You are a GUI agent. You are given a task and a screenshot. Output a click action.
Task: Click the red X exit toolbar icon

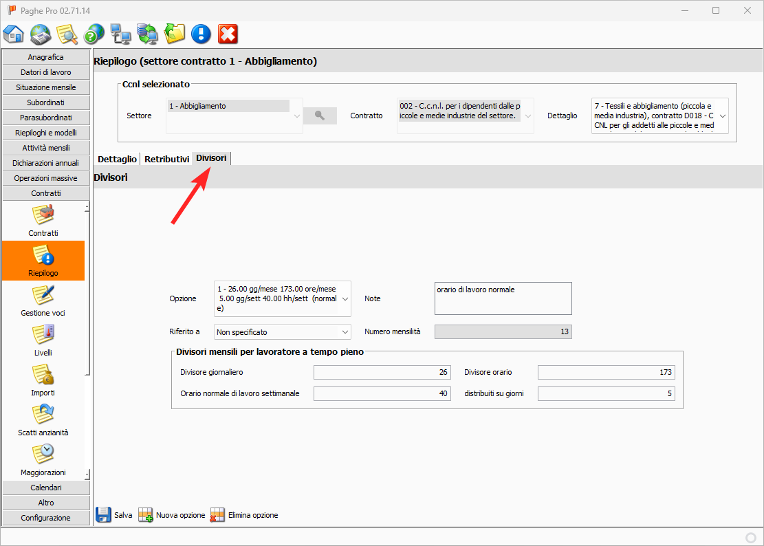pos(228,34)
